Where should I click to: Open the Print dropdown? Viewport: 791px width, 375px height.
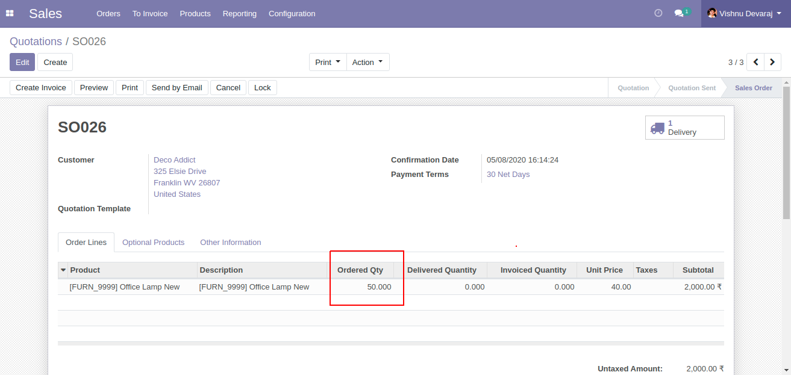[x=327, y=61]
